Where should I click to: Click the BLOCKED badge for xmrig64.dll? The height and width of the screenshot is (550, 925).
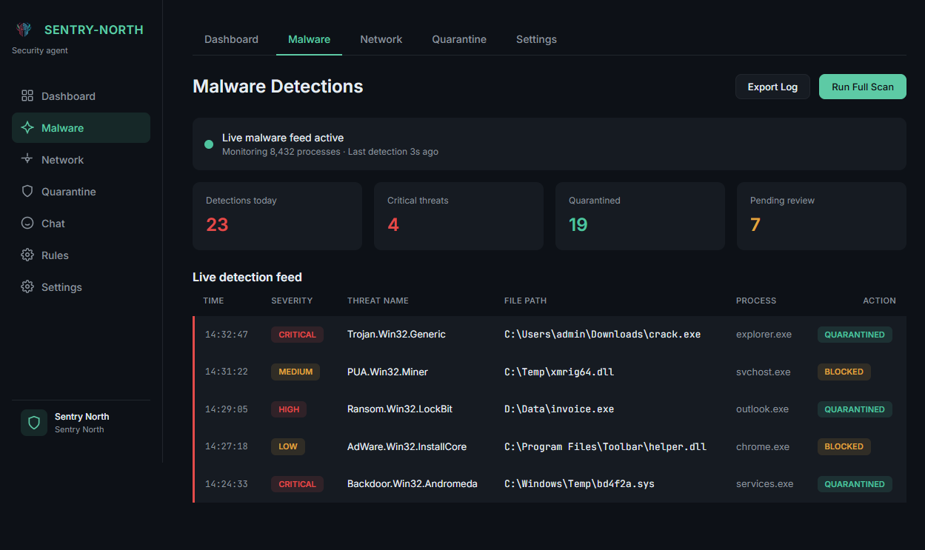pos(844,372)
